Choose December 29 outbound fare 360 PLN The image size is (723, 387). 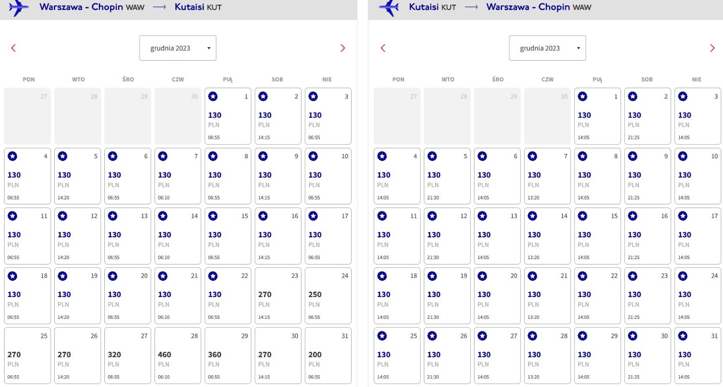pos(228,356)
